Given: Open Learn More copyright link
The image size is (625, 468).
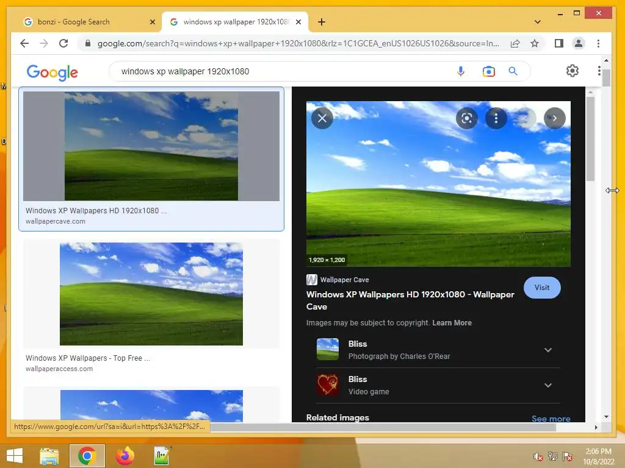Looking at the screenshot, I should (x=452, y=323).
